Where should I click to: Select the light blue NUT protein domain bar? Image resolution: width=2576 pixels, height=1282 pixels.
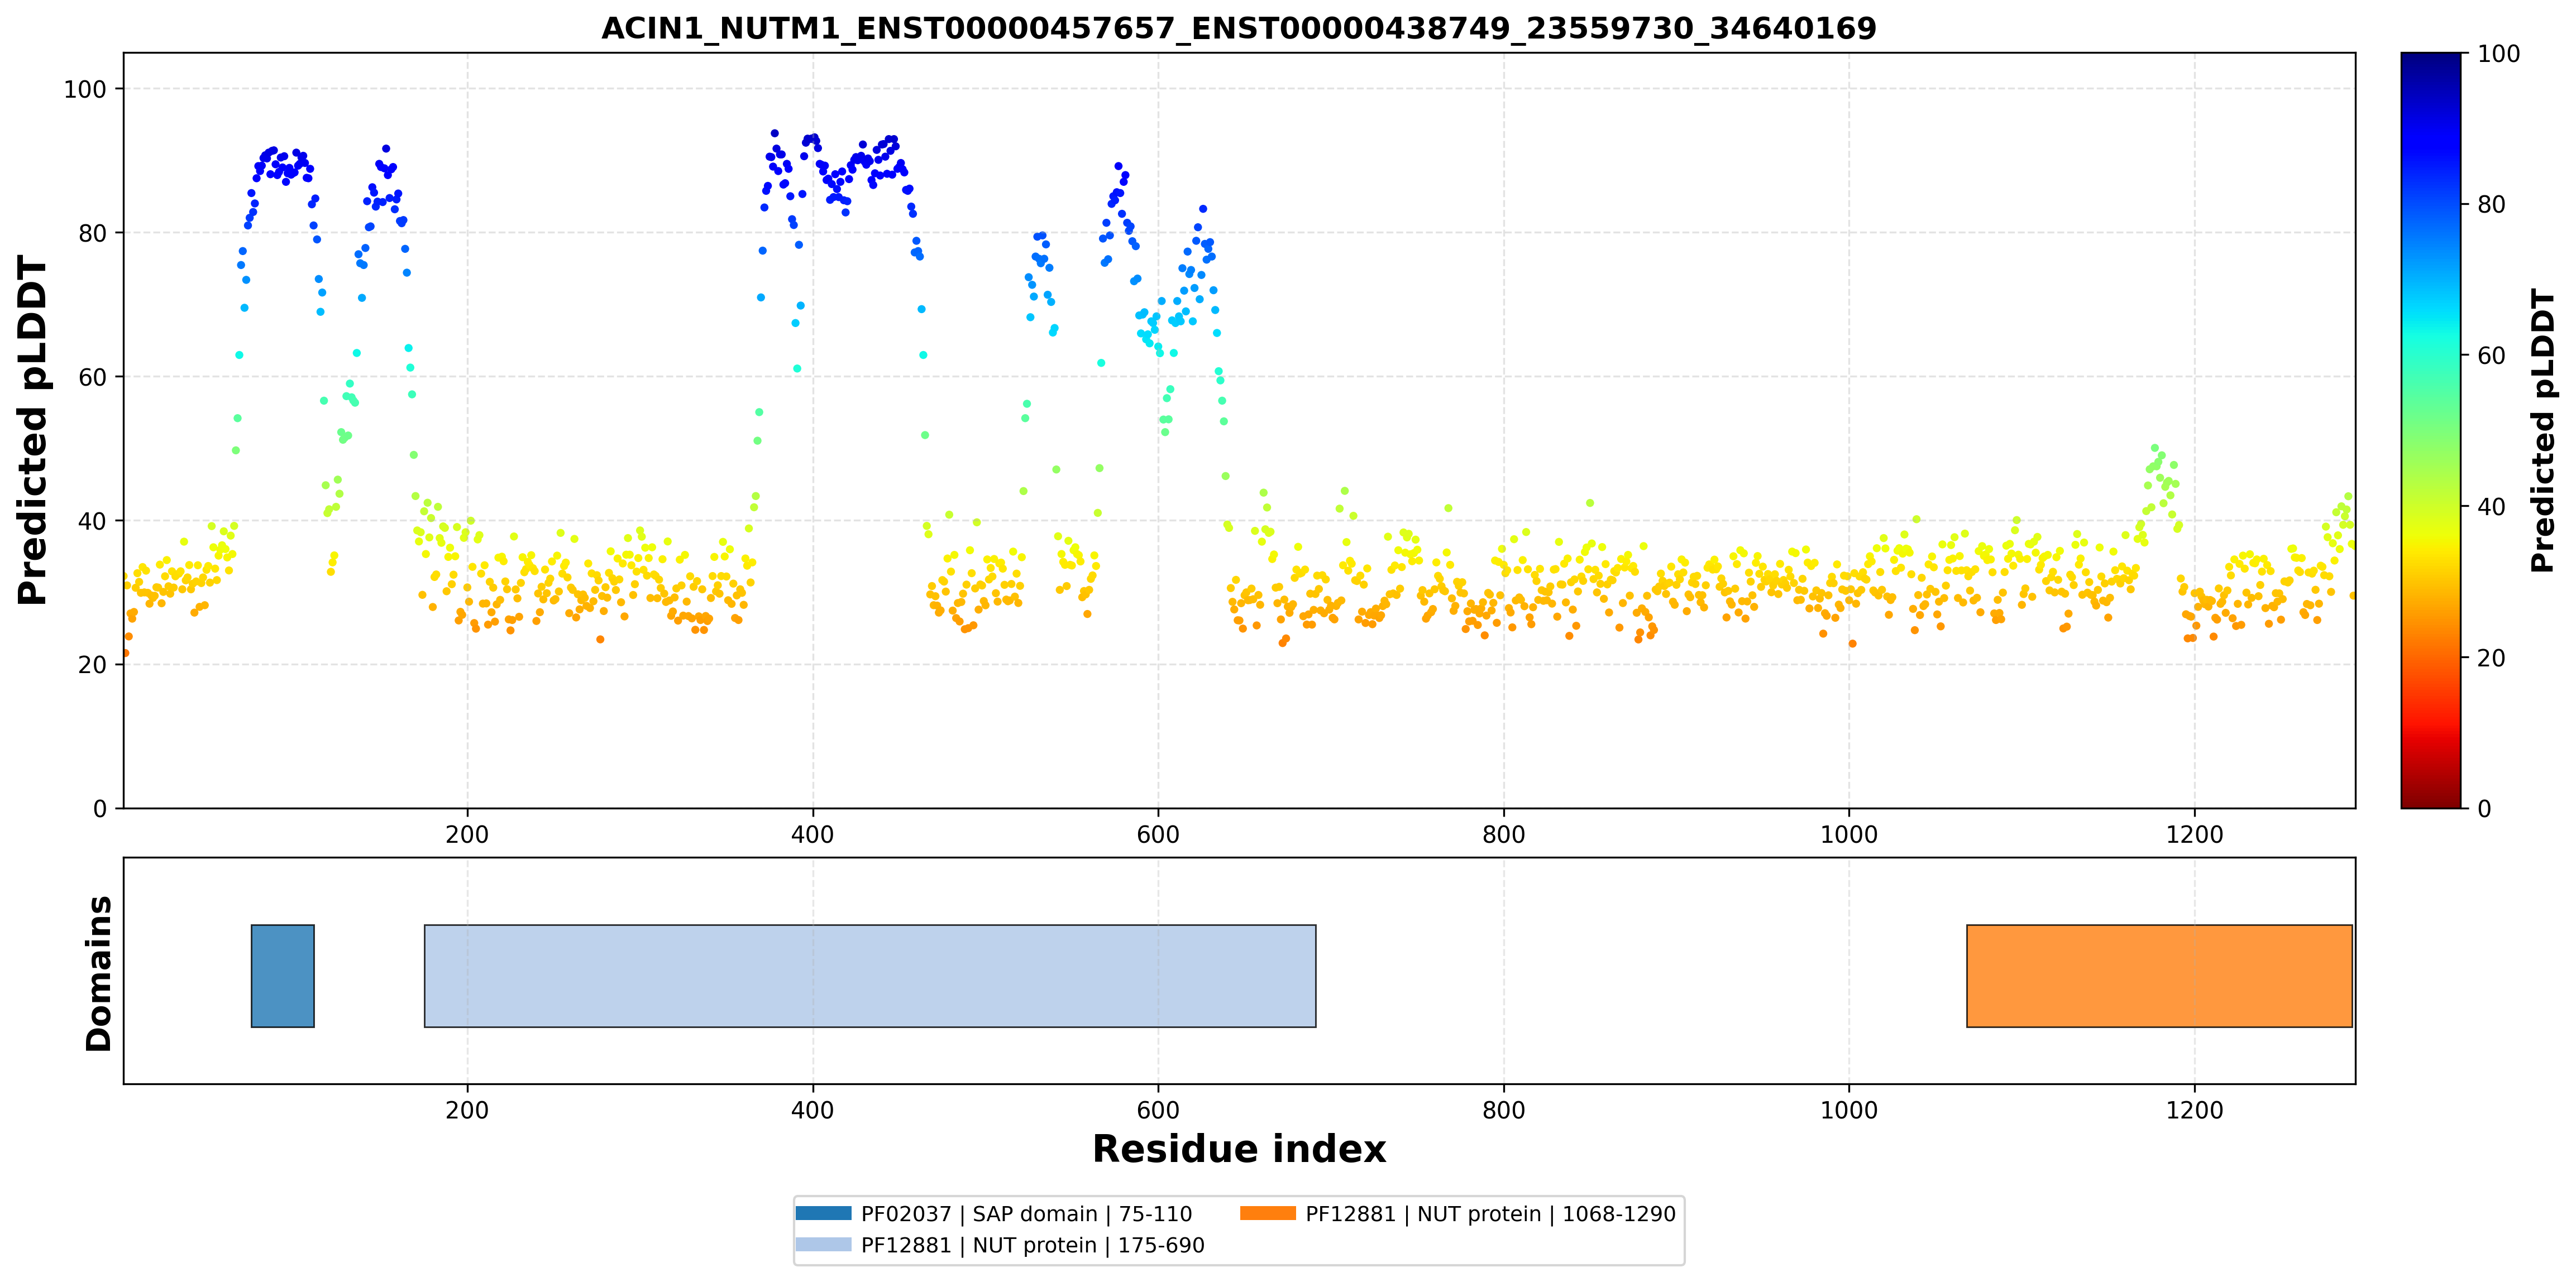[870, 975]
